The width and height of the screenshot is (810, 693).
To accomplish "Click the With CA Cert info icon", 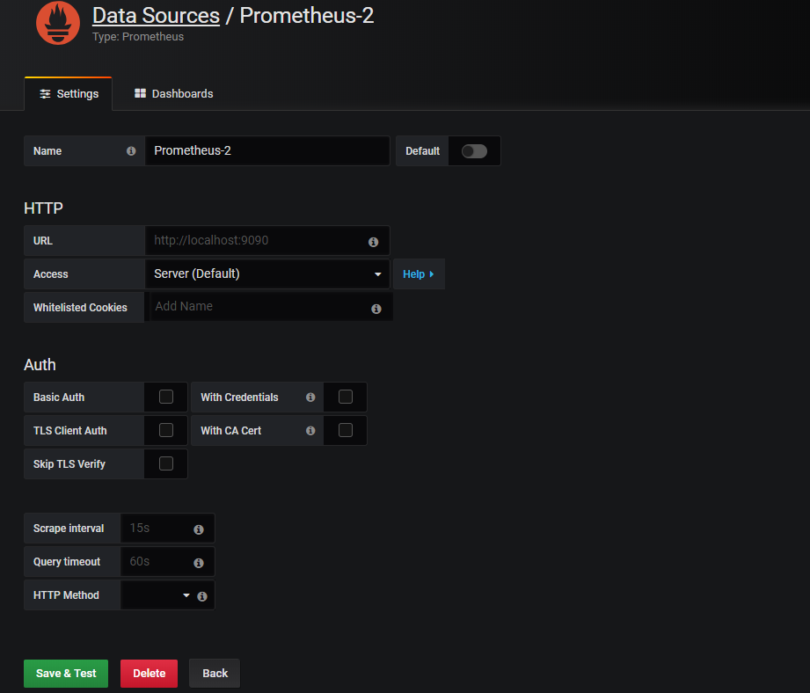I will (x=310, y=431).
